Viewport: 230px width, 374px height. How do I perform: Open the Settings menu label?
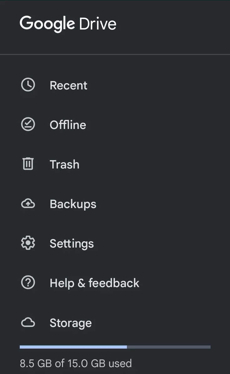pos(72,244)
